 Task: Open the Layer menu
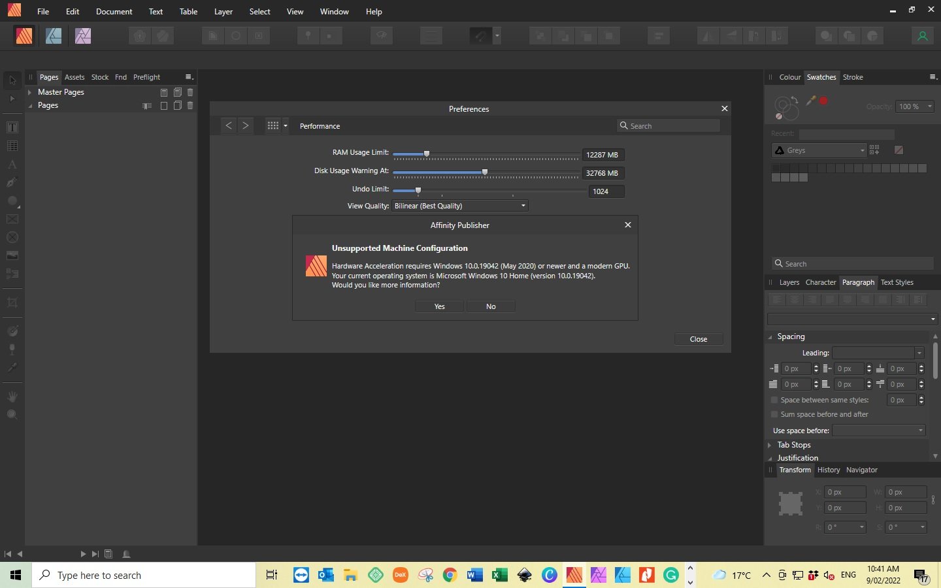(223, 12)
